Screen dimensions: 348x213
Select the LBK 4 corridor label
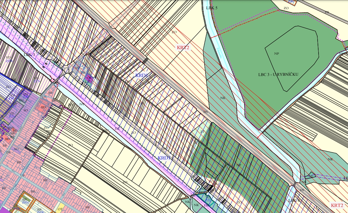coord(294,201)
